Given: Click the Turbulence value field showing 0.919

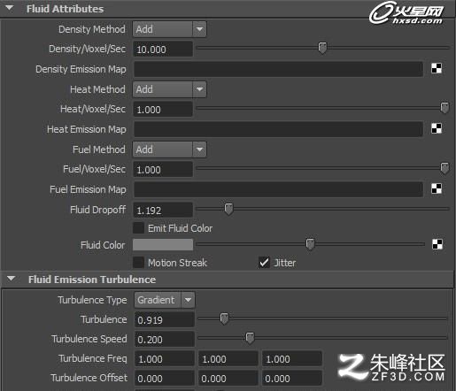Looking at the screenshot, I should point(165,320).
